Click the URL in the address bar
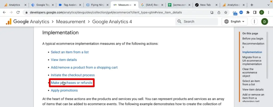This screenshot has height=107, width=273. (x=106, y=12)
